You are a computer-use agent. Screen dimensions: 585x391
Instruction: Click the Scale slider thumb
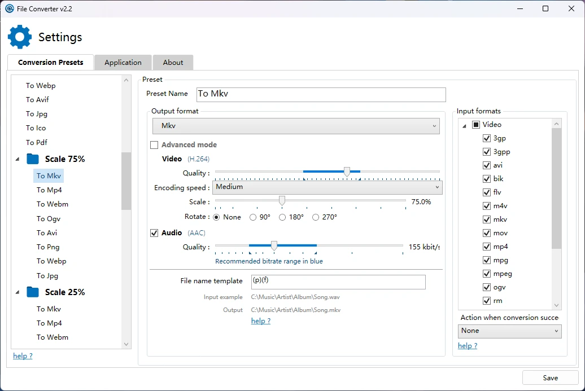click(x=282, y=201)
